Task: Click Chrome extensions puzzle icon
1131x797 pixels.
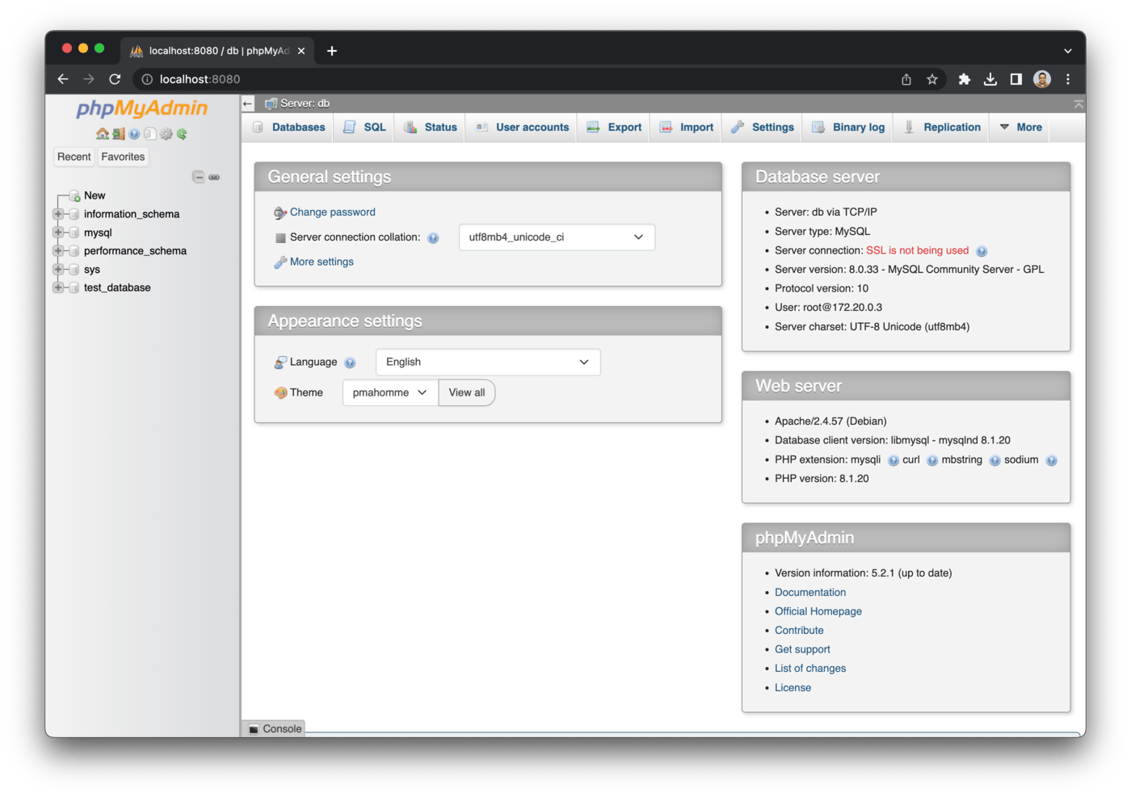Action: tap(964, 79)
